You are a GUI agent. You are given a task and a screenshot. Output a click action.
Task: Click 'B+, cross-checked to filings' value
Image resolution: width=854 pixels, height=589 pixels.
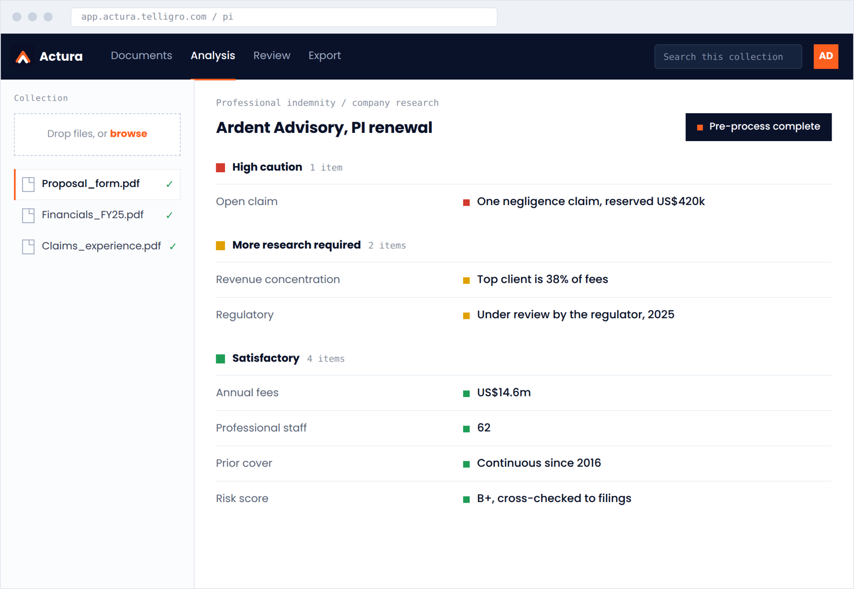coord(554,499)
